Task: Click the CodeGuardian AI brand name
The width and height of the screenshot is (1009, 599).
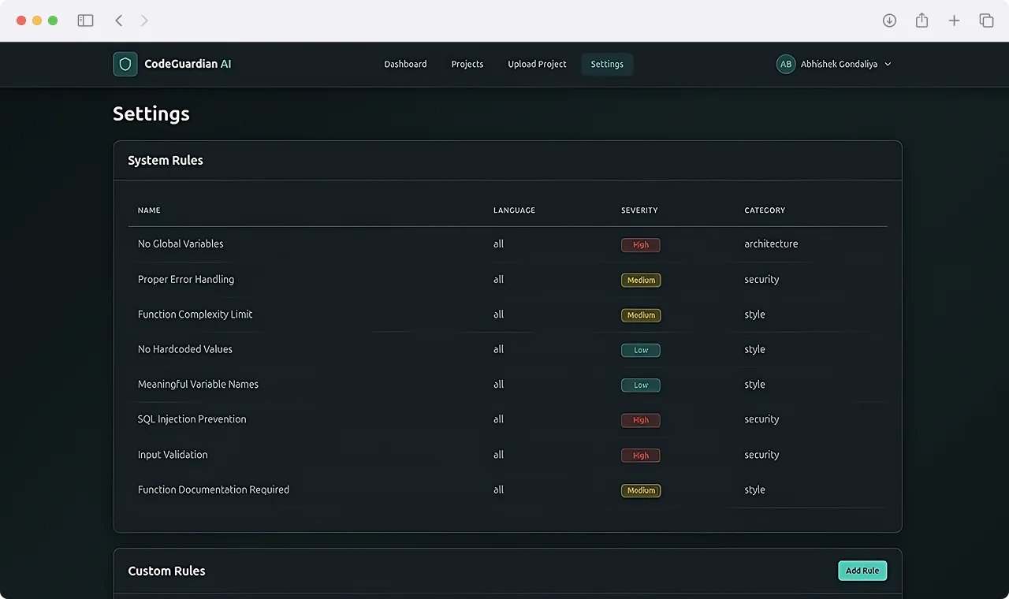Action: pos(188,64)
